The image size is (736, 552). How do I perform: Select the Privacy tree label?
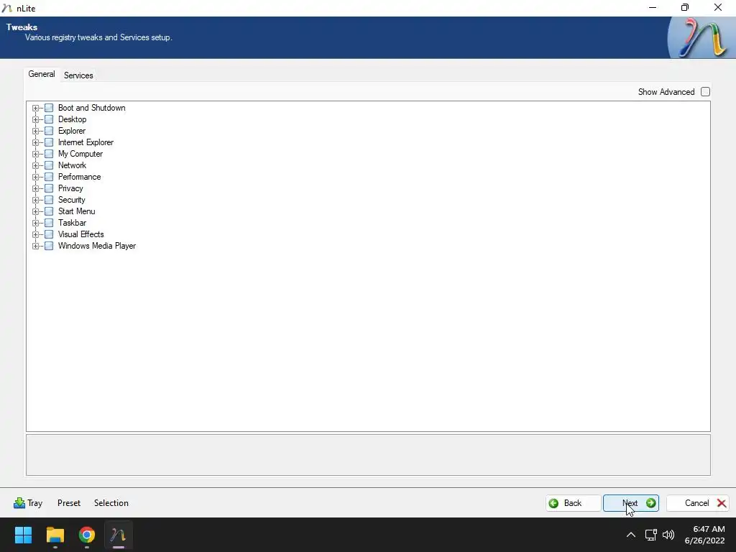(70, 188)
